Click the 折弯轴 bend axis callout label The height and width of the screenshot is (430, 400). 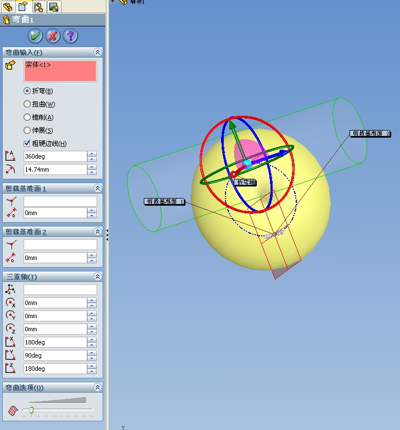[x=246, y=182]
